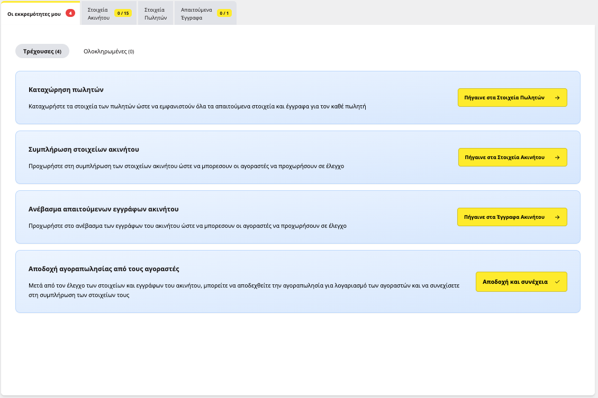
Task: Click the 'Αποδοχή και συνέχεια' button
Action: 521,282
